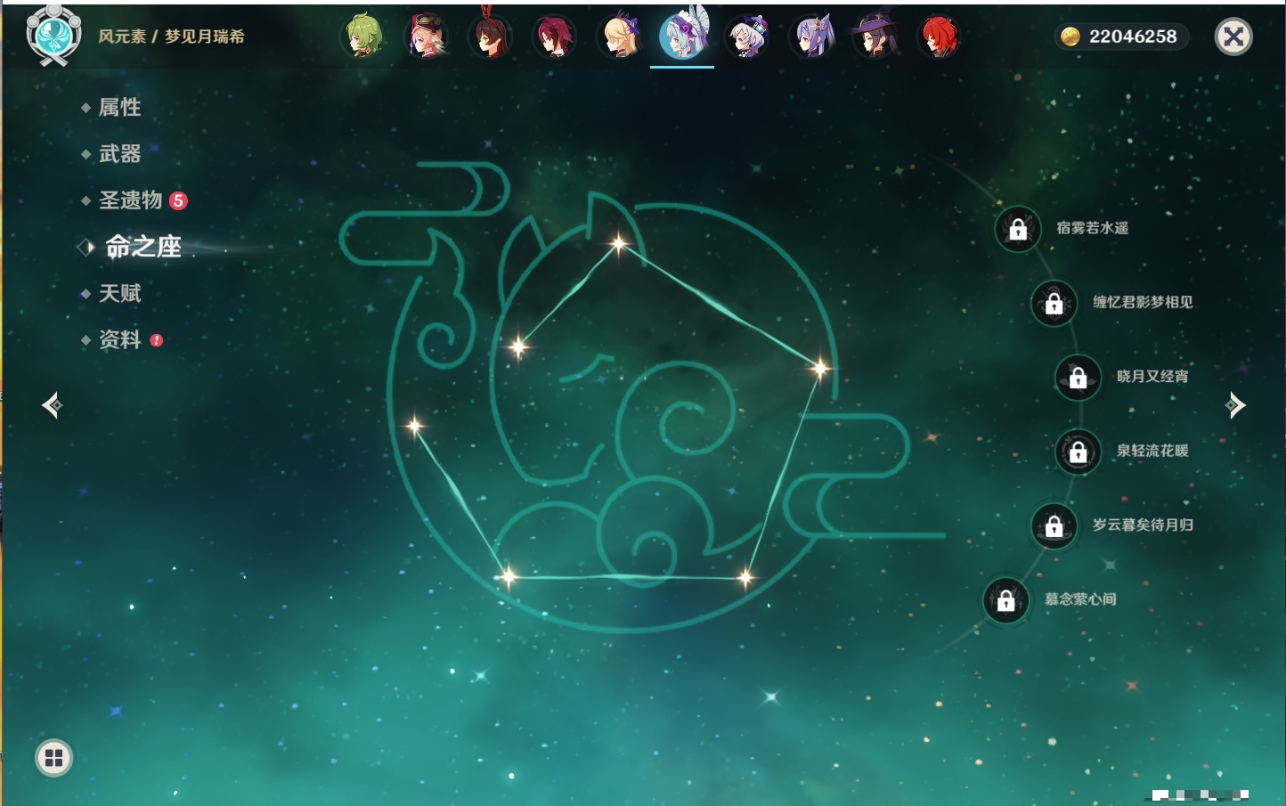Image resolution: width=1286 pixels, height=806 pixels.
Task: Open the 天赋 talents menu
Action: (119, 293)
